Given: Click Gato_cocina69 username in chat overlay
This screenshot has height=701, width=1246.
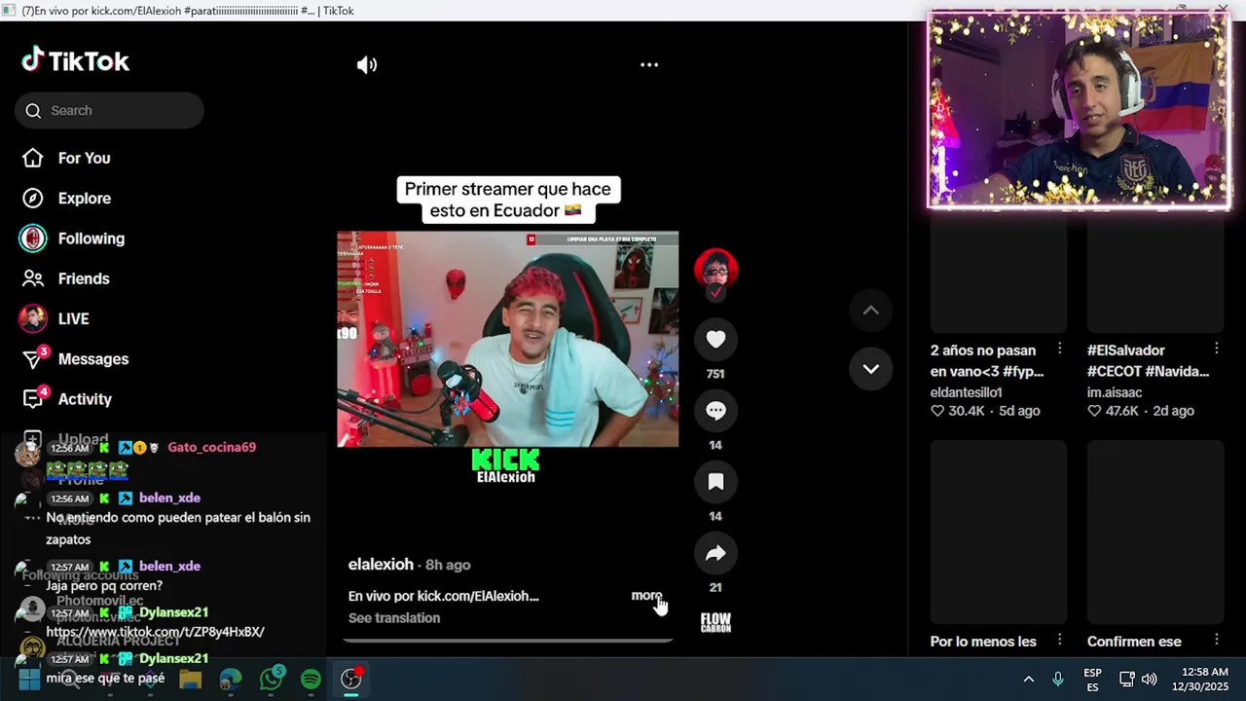Looking at the screenshot, I should [x=211, y=447].
